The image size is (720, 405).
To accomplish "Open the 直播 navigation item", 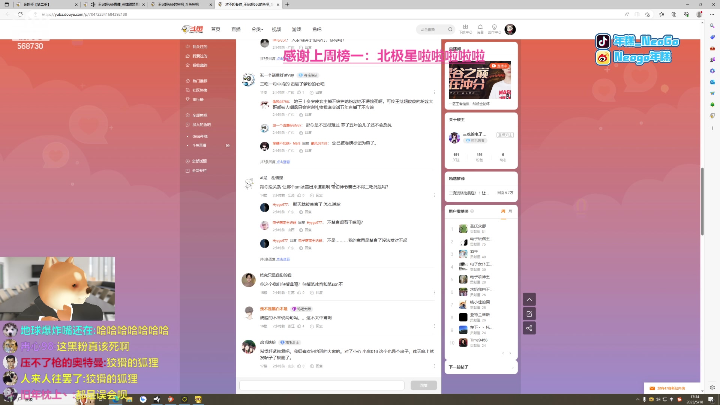I will pyautogui.click(x=236, y=29).
